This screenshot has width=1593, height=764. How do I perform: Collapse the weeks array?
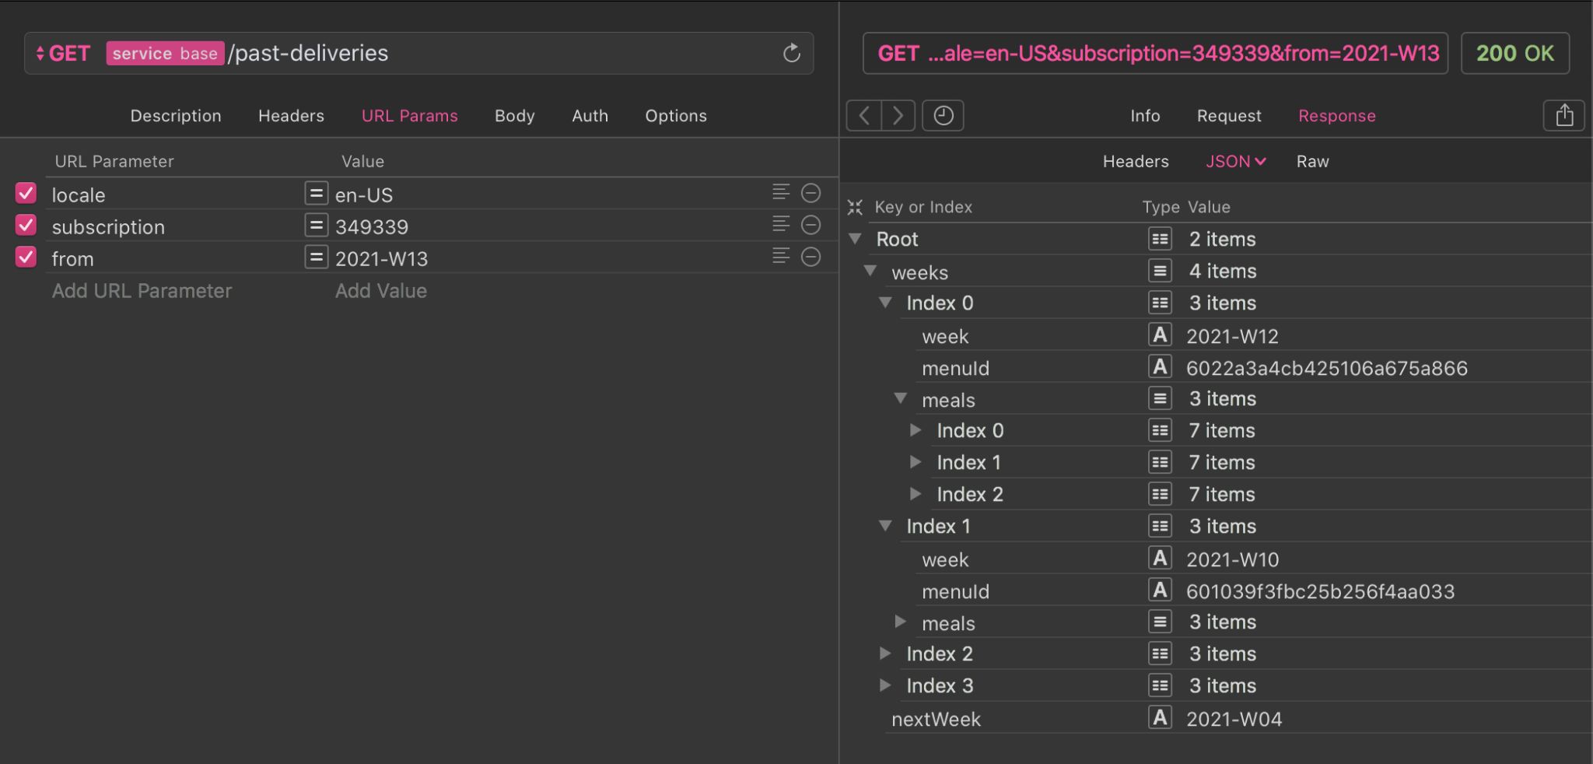tap(870, 271)
